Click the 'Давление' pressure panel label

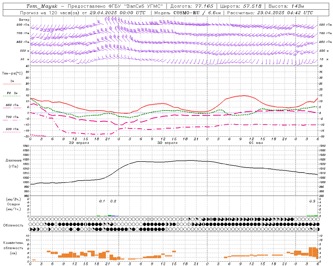click(14, 161)
